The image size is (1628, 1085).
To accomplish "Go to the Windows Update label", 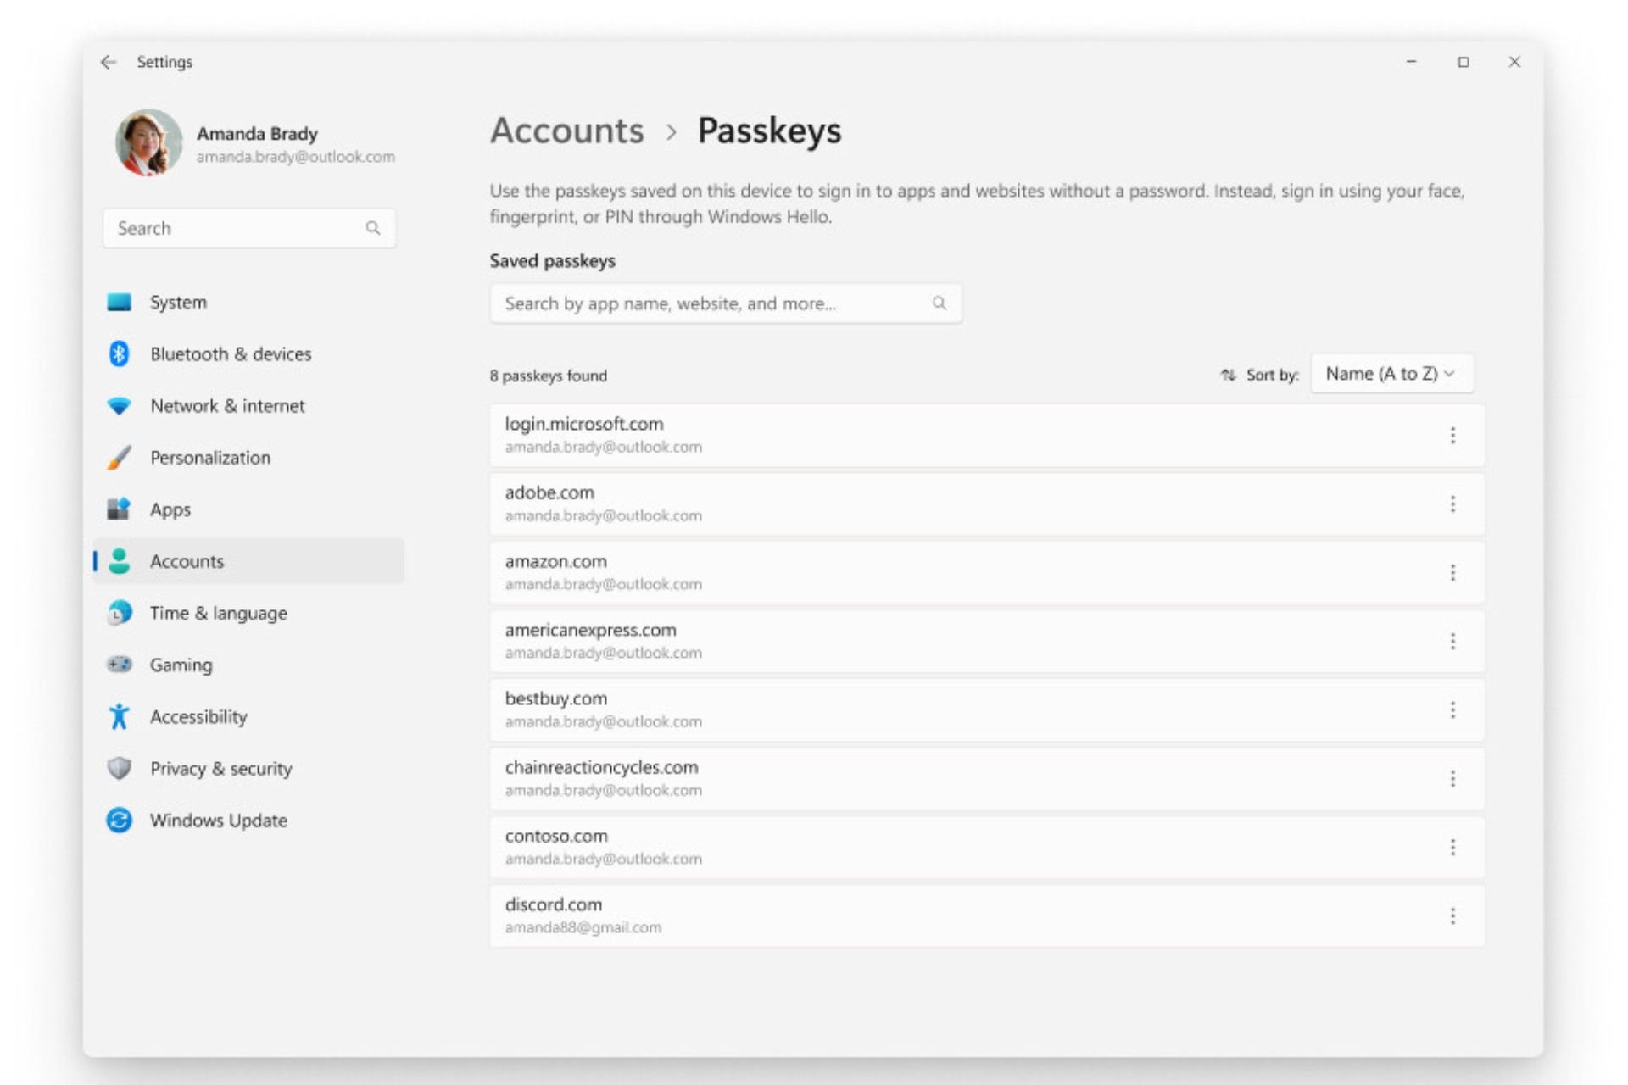I will pyautogui.click(x=219, y=821).
